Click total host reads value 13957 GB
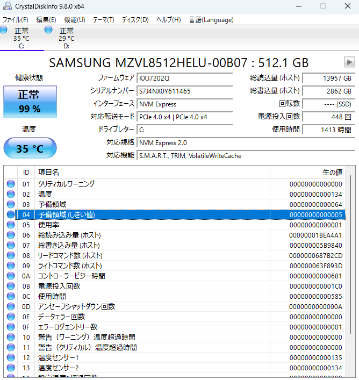Image resolution: width=359 pixels, height=380 pixels. point(329,78)
